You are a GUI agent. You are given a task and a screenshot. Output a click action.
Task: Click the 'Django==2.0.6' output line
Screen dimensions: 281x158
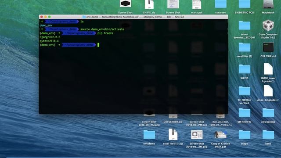tap(50, 37)
